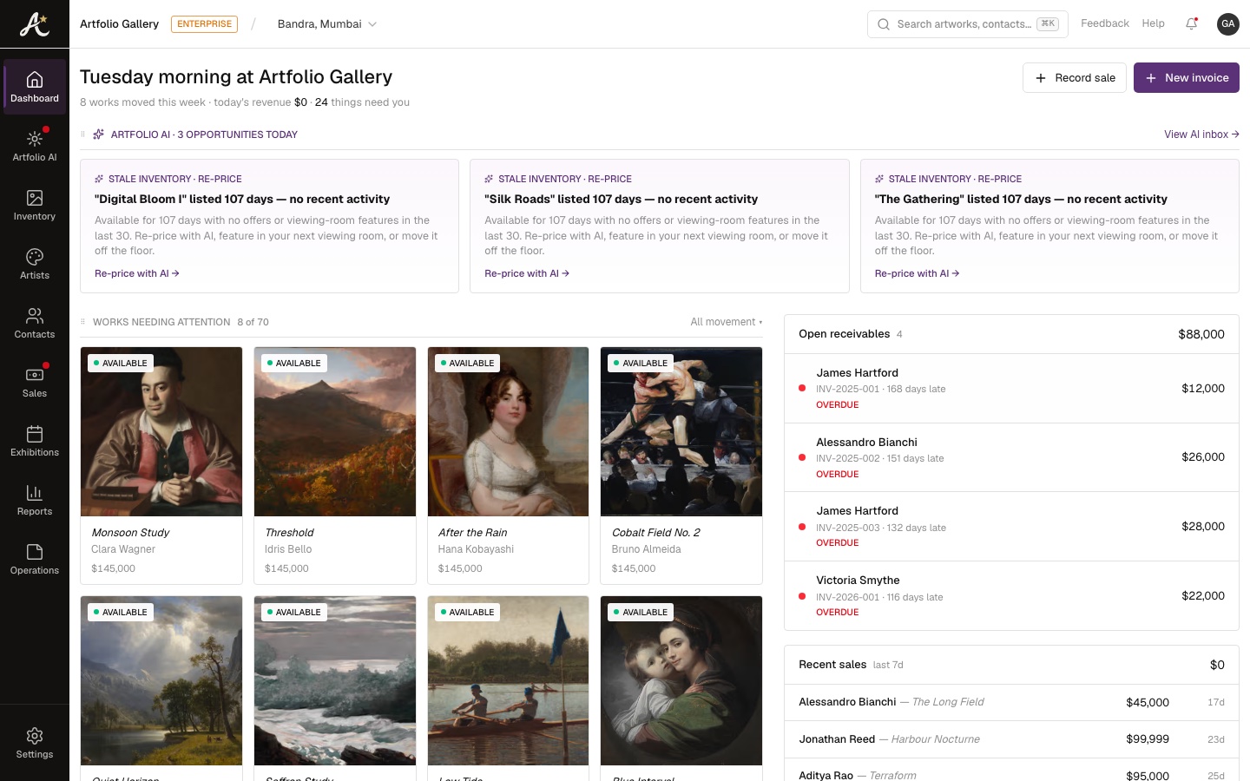
Task: Click artist name Hana Kobayashi
Action: [x=476, y=549]
